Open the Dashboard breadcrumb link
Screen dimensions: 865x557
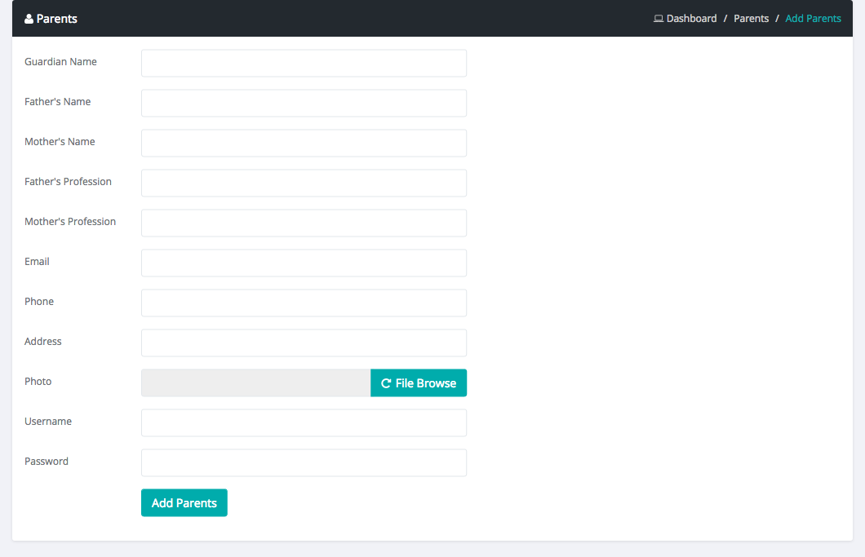[691, 19]
